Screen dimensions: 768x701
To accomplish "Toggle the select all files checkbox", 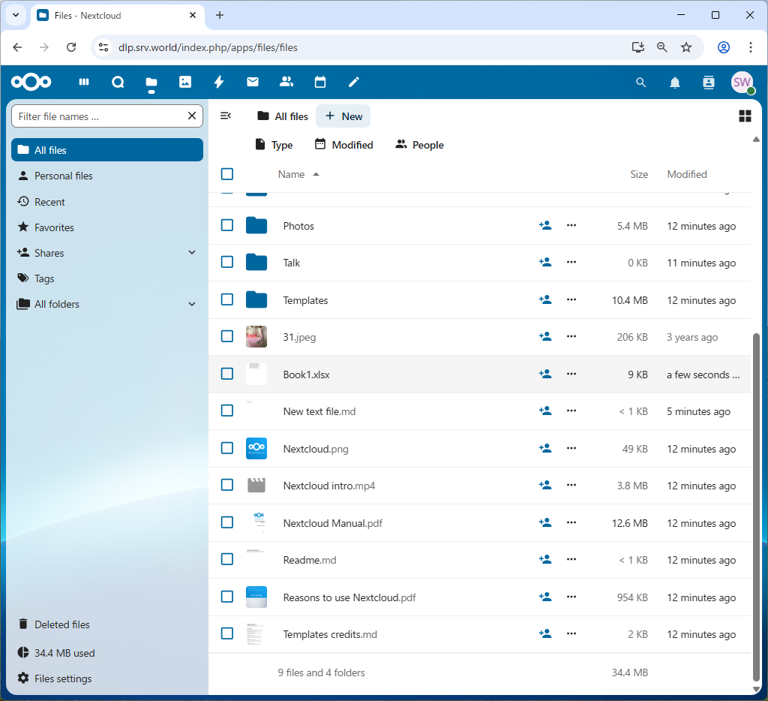I will coord(227,174).
